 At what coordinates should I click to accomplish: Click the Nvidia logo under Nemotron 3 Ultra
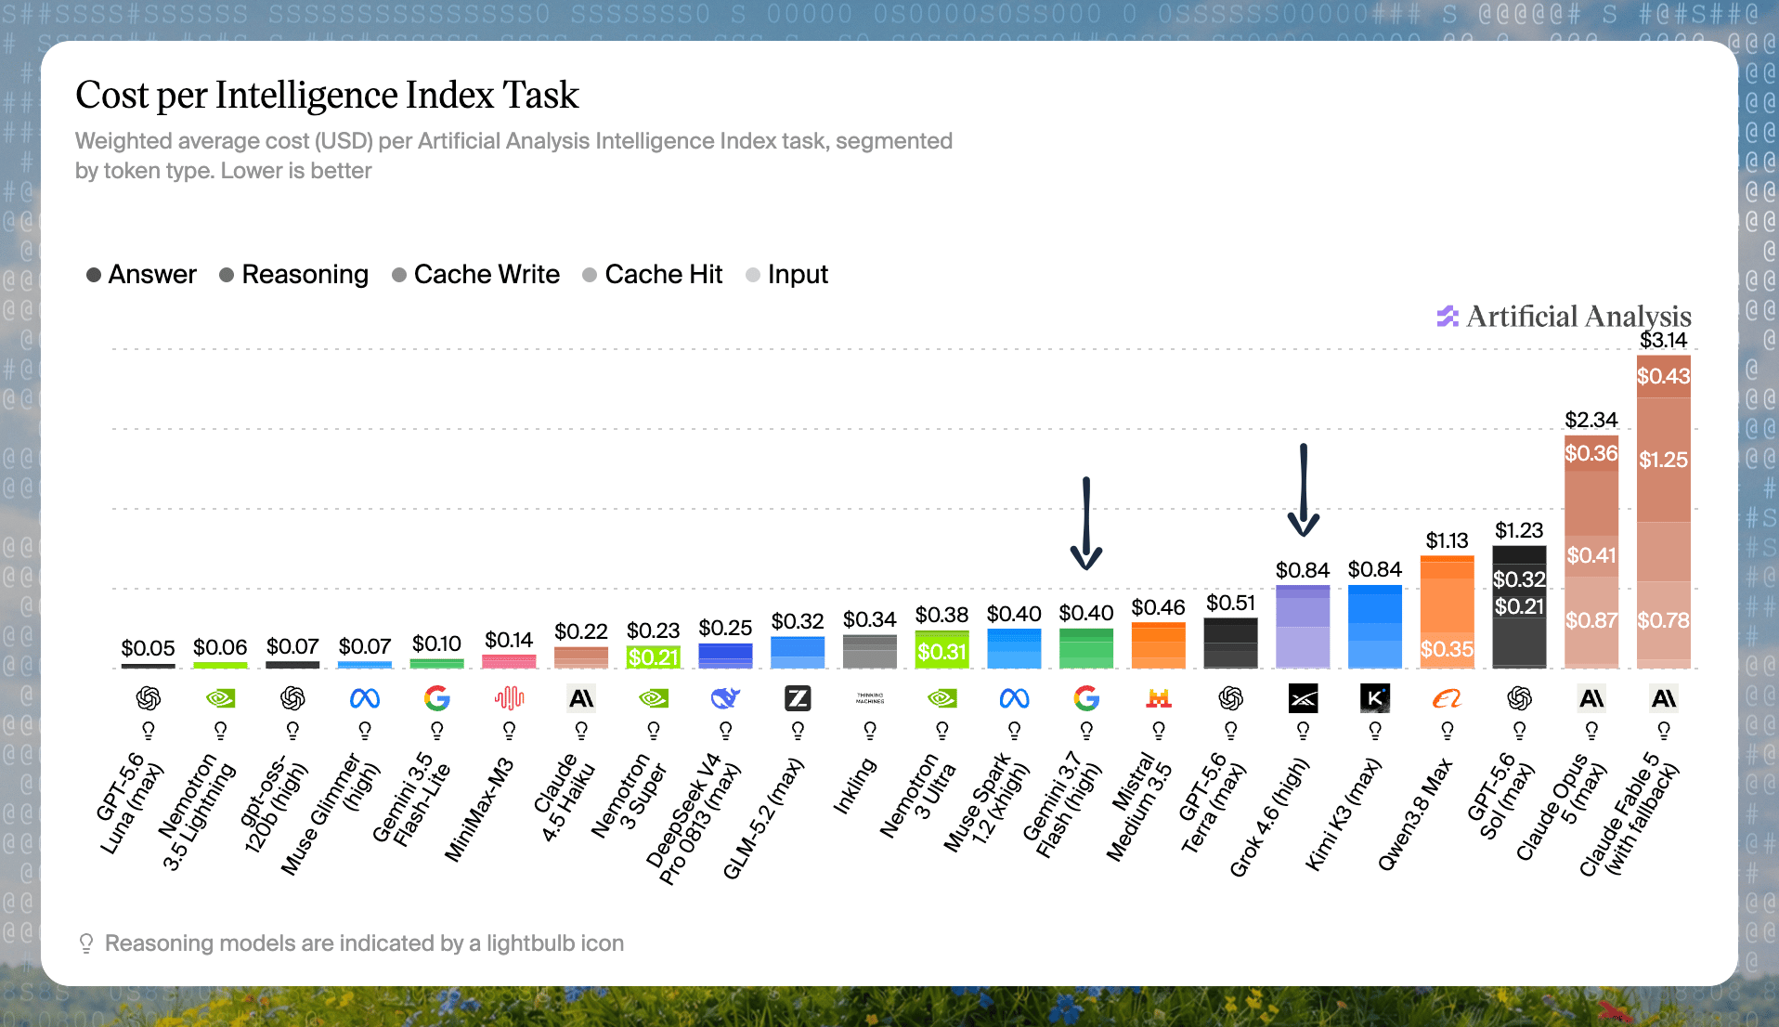point(942,698)
